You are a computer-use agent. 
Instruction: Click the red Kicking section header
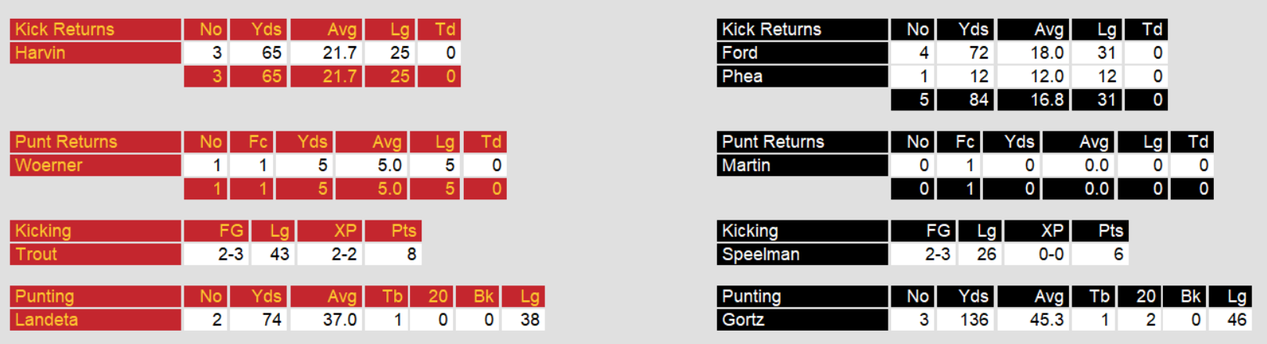[x=43, y=231]
